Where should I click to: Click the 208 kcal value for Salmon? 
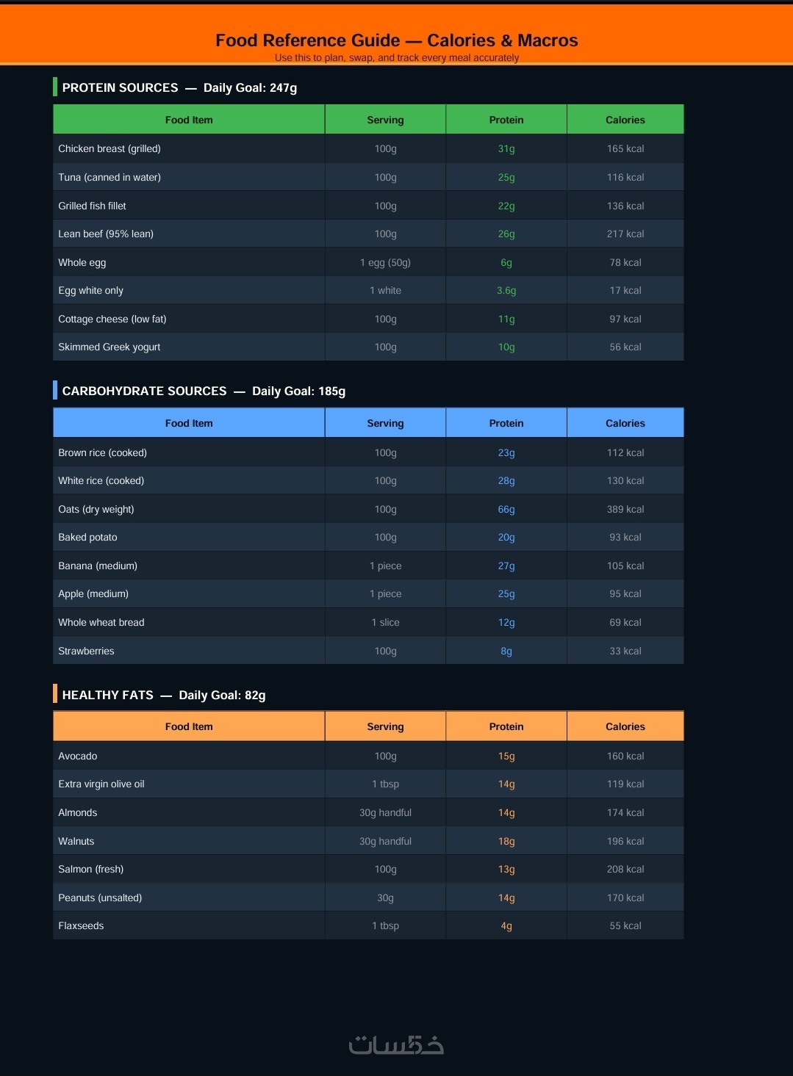pyautogui.click(x=625, y=869)
